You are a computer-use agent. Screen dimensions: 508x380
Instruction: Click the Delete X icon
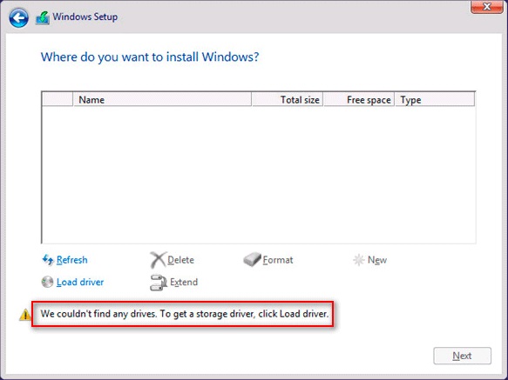(x=158, y=260)
